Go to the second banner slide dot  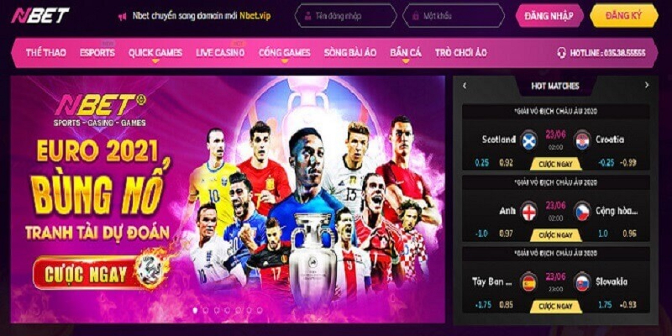pyautogui.click(x=206, y=310)
